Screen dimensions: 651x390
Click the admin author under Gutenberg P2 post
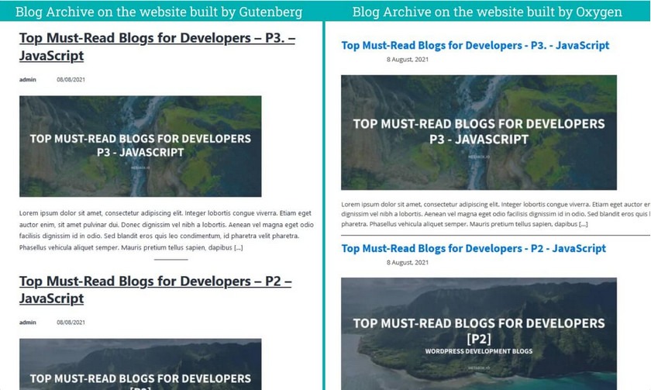(28, 323)
